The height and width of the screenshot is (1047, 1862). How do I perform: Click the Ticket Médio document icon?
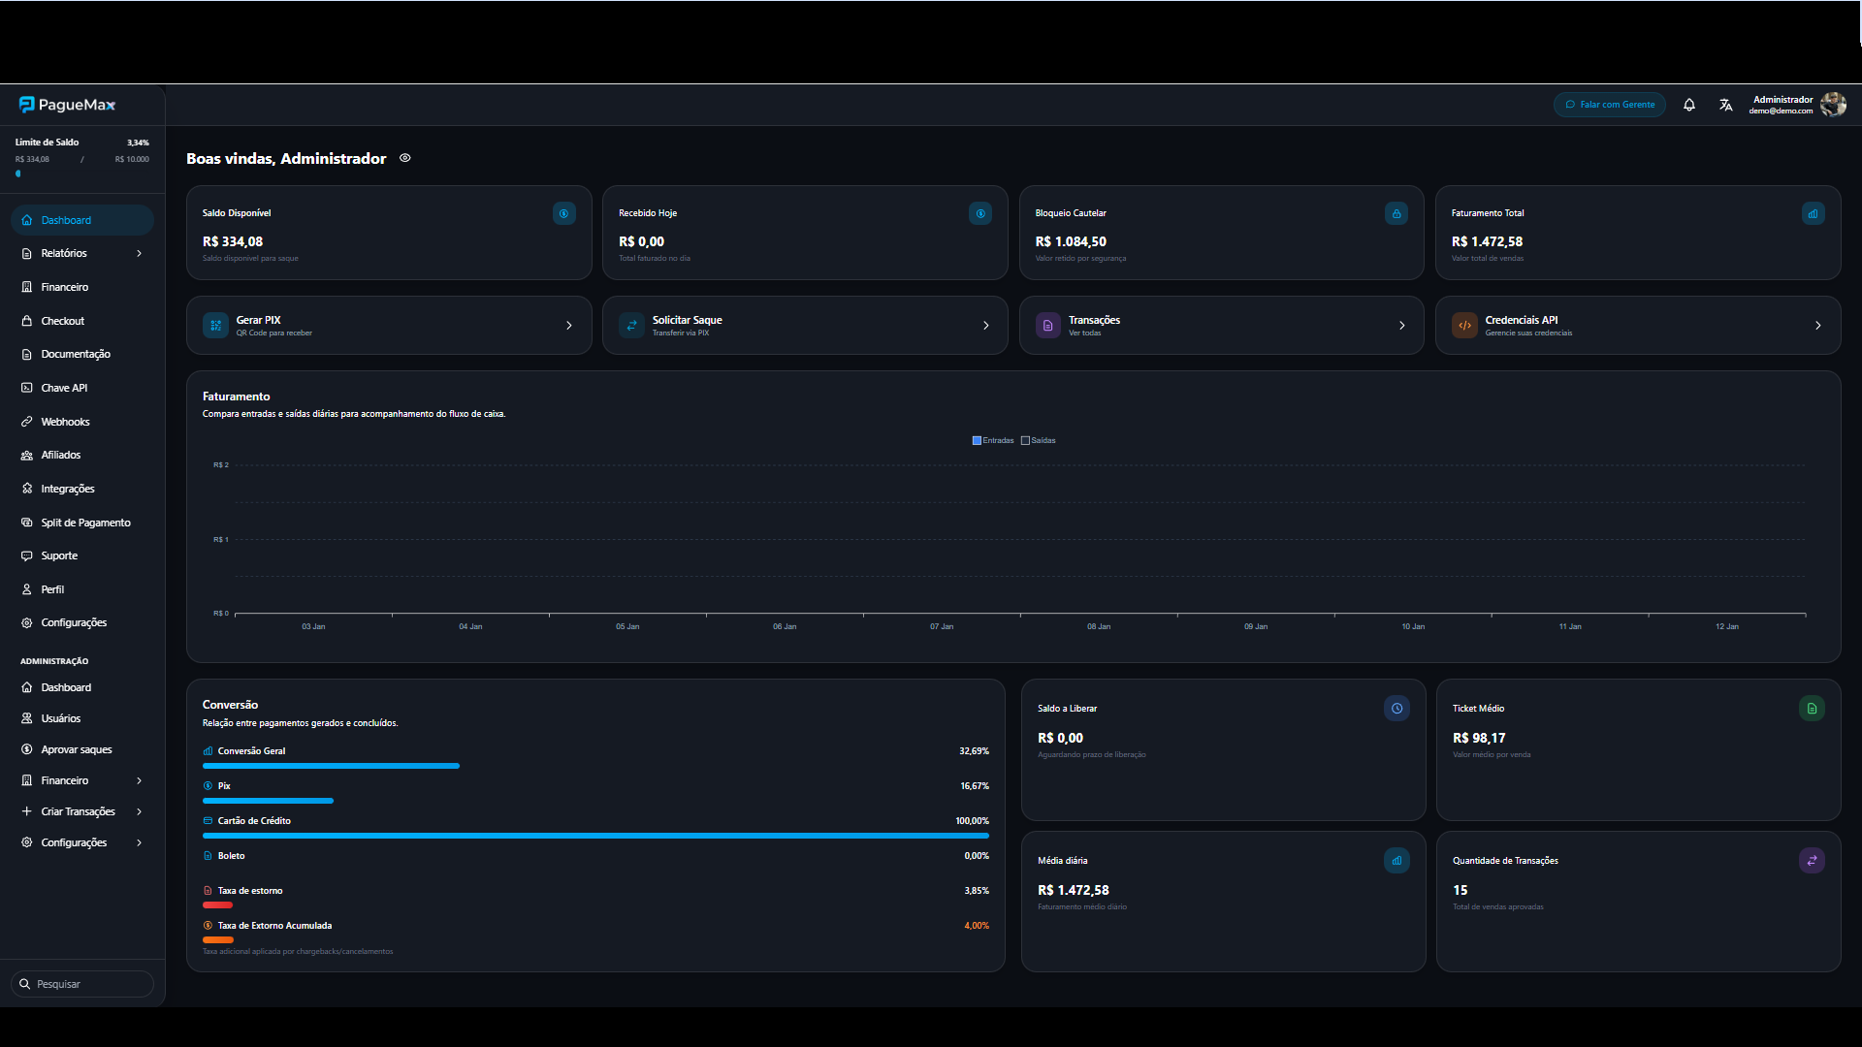coord(1812,709)
